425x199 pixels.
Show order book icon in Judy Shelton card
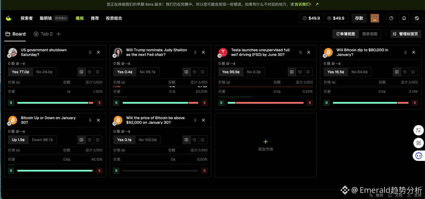point(186,72)
